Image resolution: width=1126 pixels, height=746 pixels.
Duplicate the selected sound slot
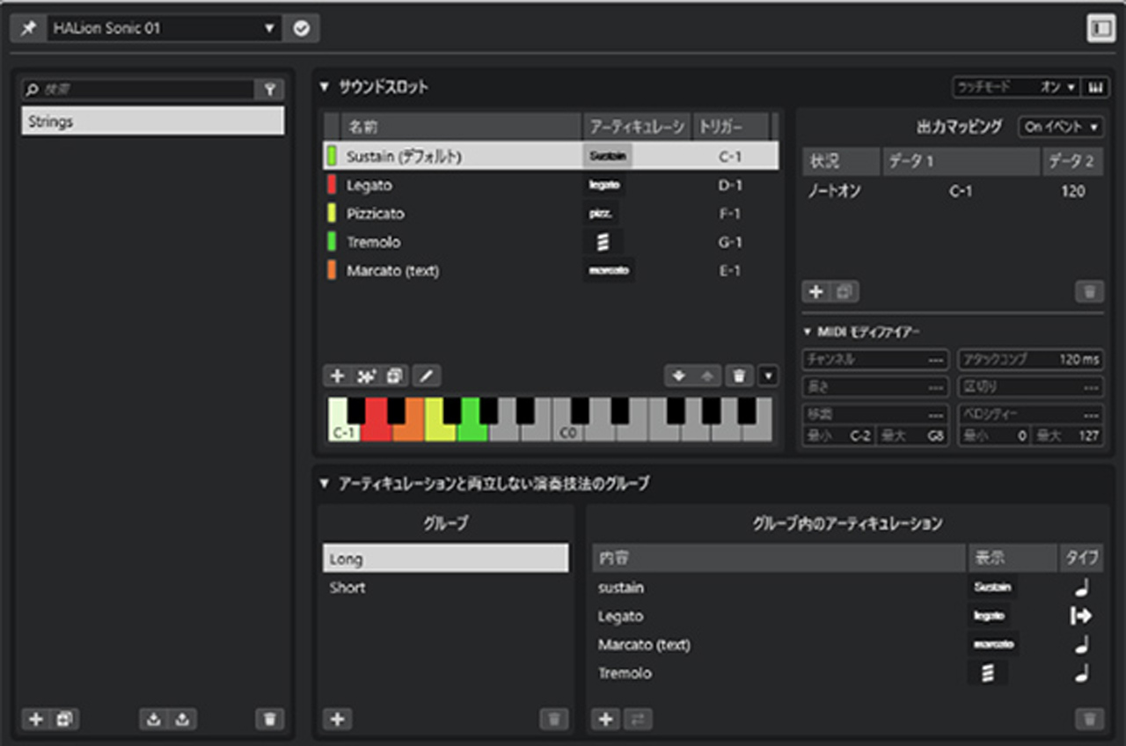[394, 376]
